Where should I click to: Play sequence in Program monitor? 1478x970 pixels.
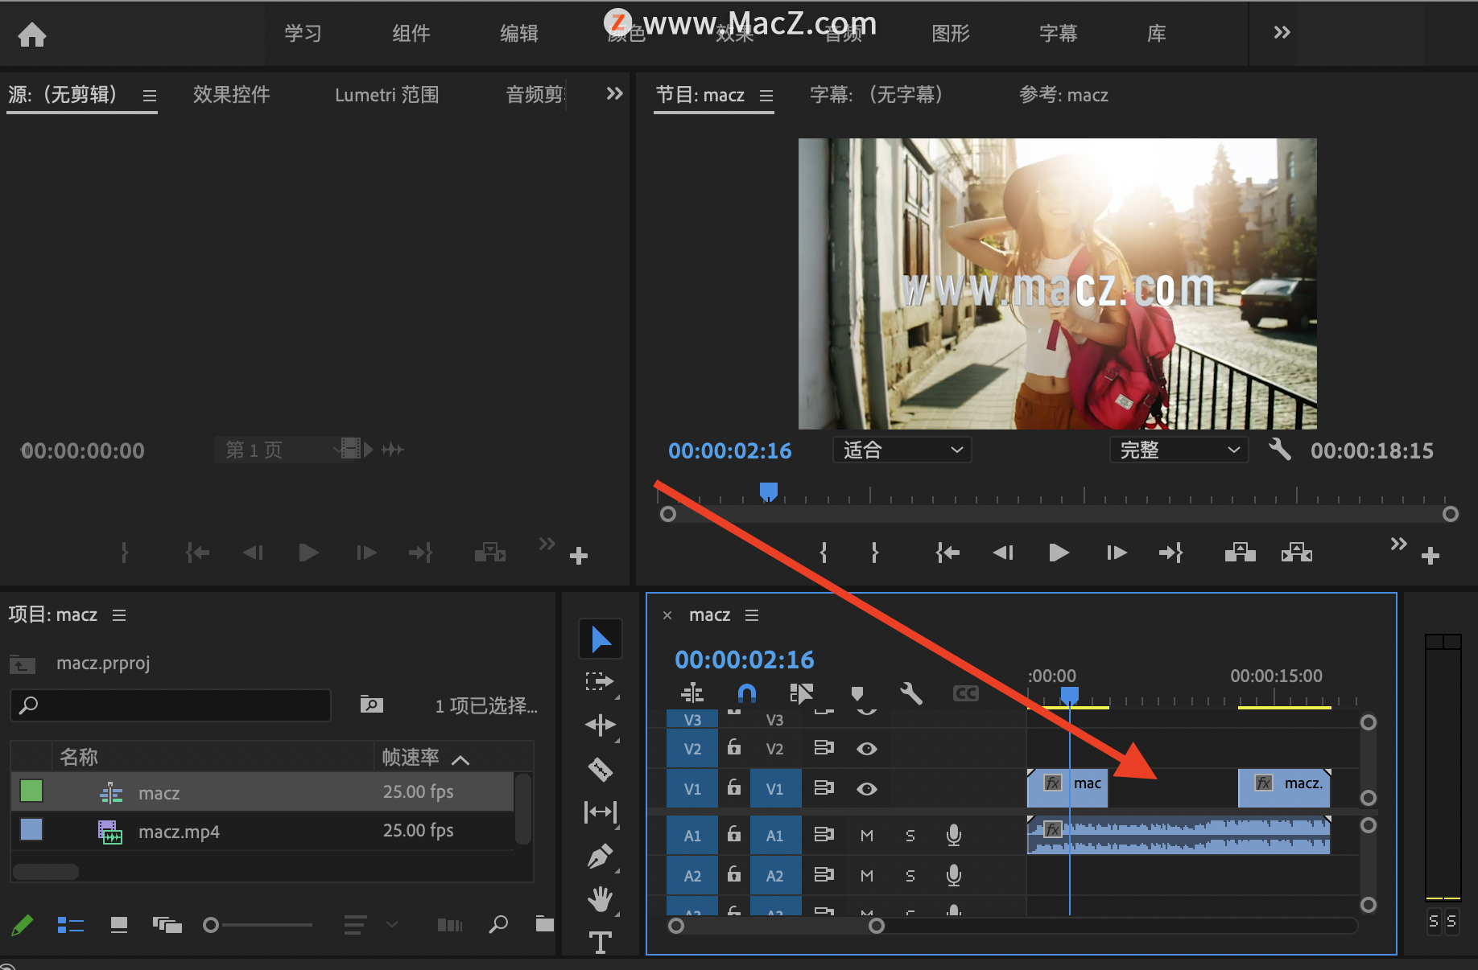pos(1059,553)
